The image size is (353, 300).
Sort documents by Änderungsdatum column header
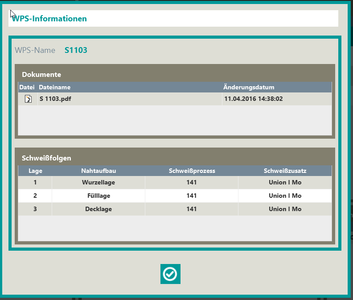point(249,87)
